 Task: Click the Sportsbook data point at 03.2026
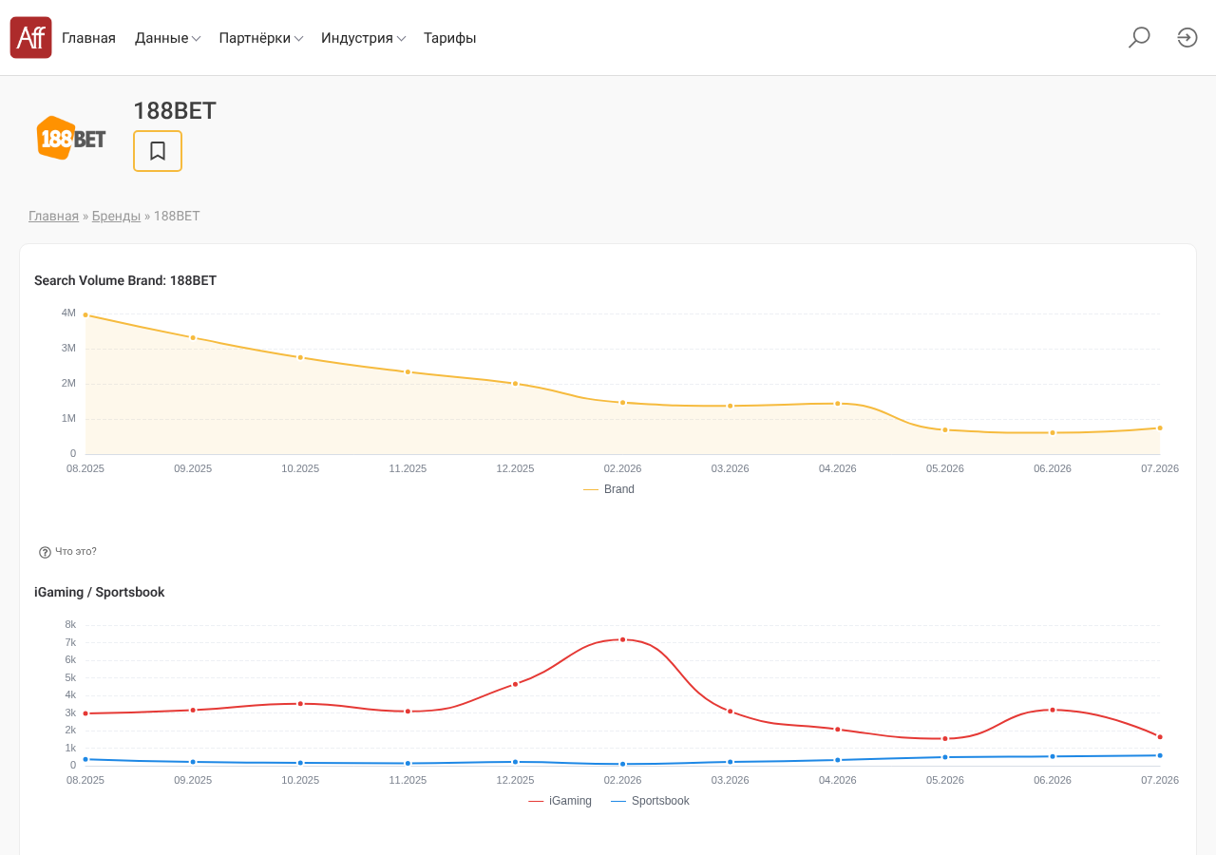point(731,712)
